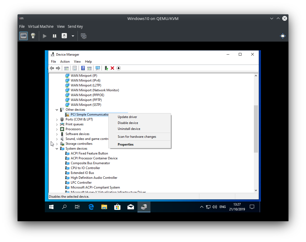Open the taskbar volume speaker icon
Image resolution: width=306 pixels, height=242 pixels.
[x=215, y=207]
